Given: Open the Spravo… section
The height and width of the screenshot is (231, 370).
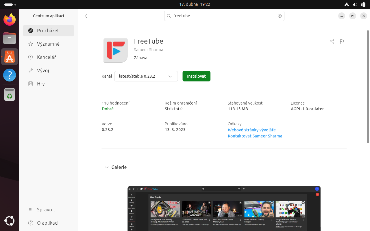Looking at the screenshot, I should (x=49, y=210).
